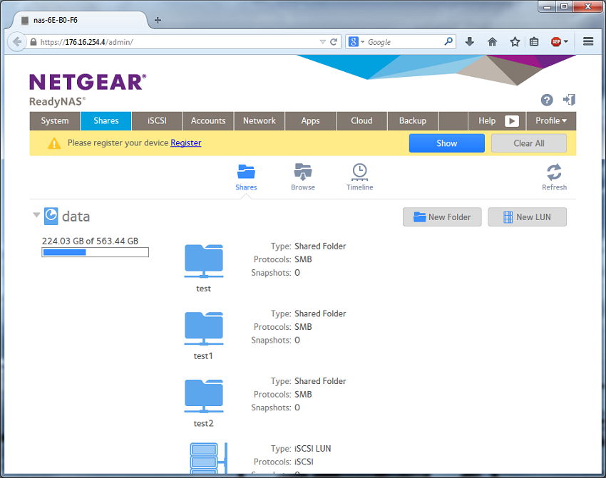
Task: Click the Adblock Plus icon
Action: click(556, 42)
